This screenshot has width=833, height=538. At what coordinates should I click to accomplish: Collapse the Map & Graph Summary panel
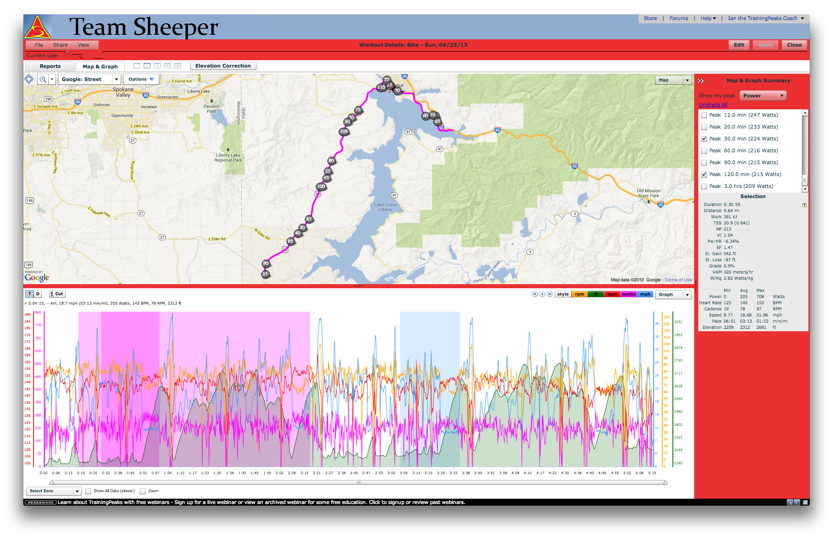701,81
